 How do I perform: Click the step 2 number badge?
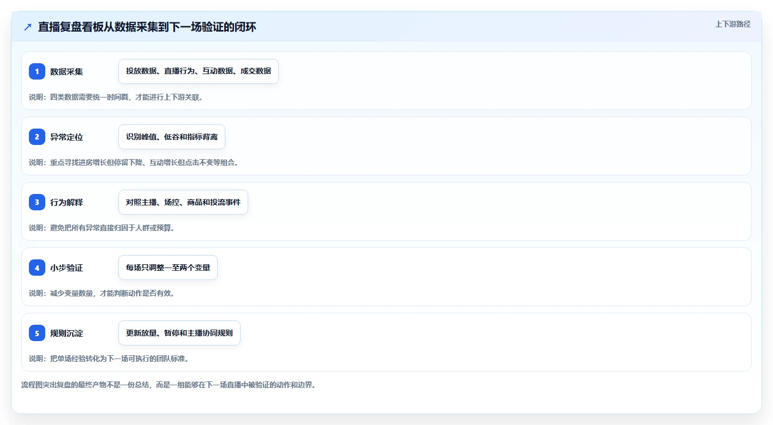click(37, 137)
